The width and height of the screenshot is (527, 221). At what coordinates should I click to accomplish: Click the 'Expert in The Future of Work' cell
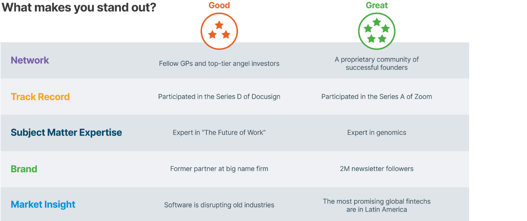click(219, 133)
